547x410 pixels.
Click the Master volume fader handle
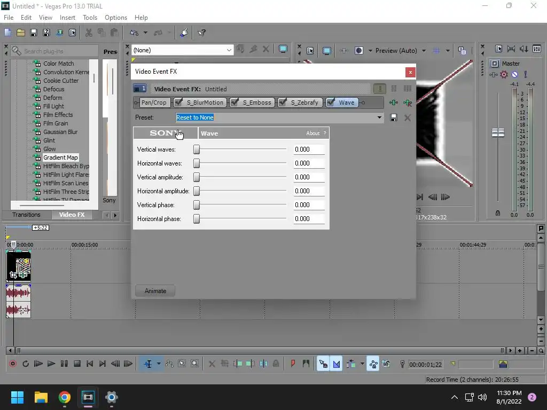[x=498, y=132]
